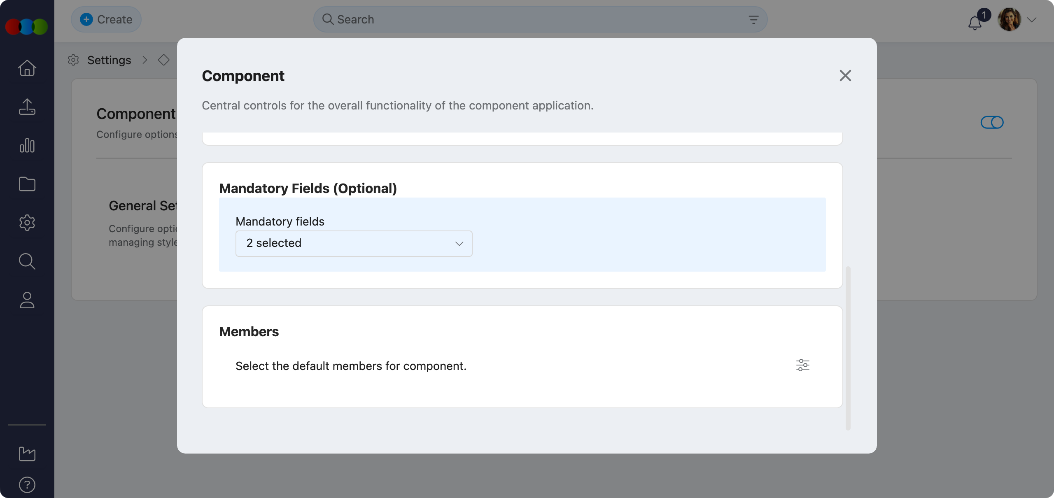
Task: Open Members configuration sliders icon
Action: [x=802, y=365]
